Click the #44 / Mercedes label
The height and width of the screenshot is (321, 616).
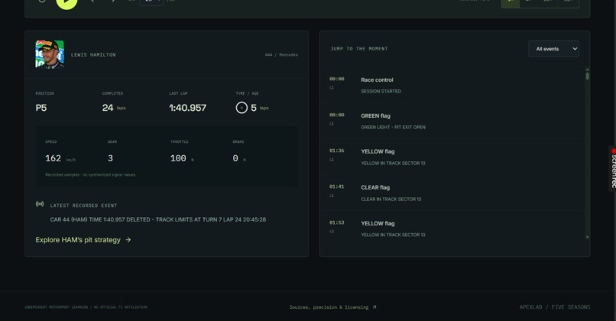pyautogui.click(x=281, y=55)
